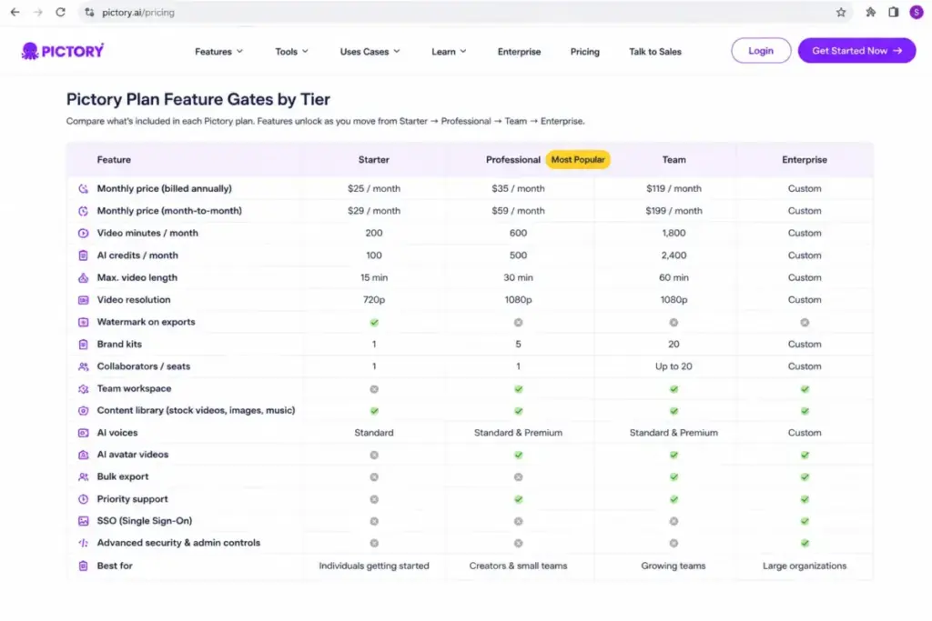Screen dimensions: 932x621
Task: Click the site info icon beside the URL
Action: pyautogui.click(x=89, y=12)
